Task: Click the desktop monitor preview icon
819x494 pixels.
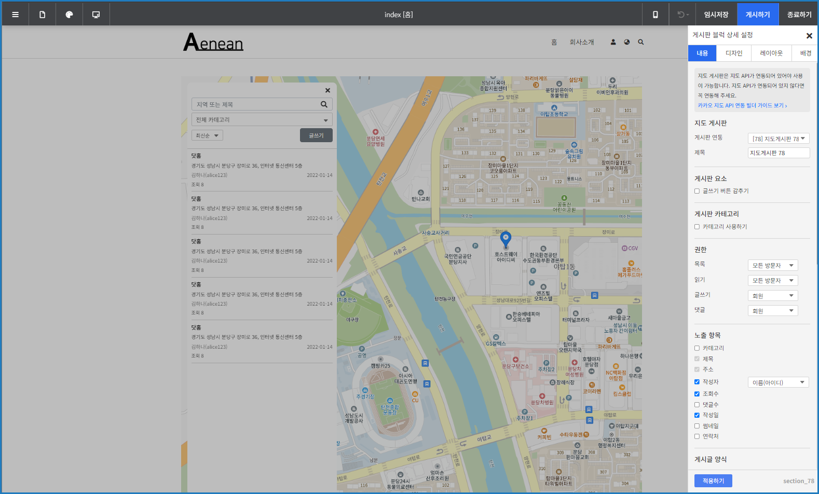Action: click(x=96, y=15)
